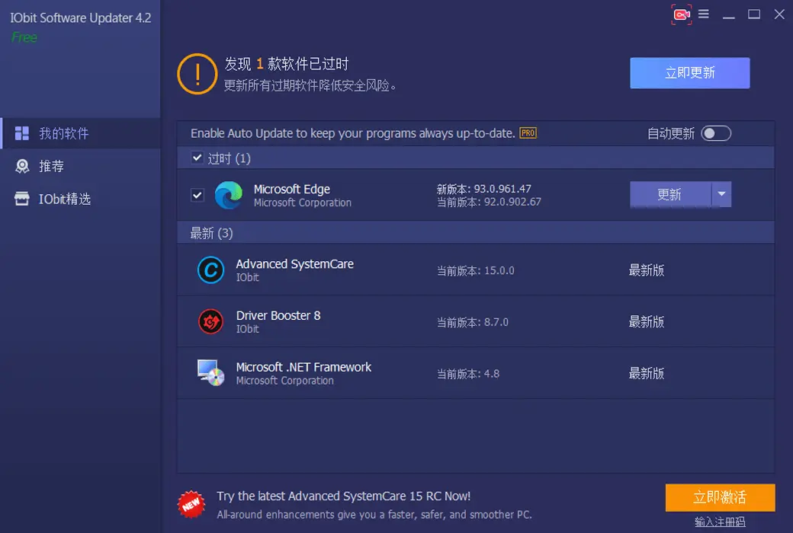Viewport: 793px width, 533px height.
Task: Maximize the IObit Software Updater window
Action: coord(754,14)
